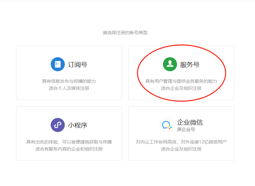Click the blue 订阅号 document icon
This screenshot has height=186, width=255.
coord(58,64)
